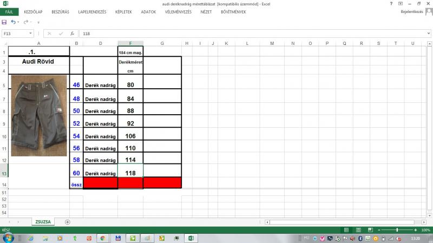The image size is (433, 243).
Task: Click the shorts product image
Action: 38,115
